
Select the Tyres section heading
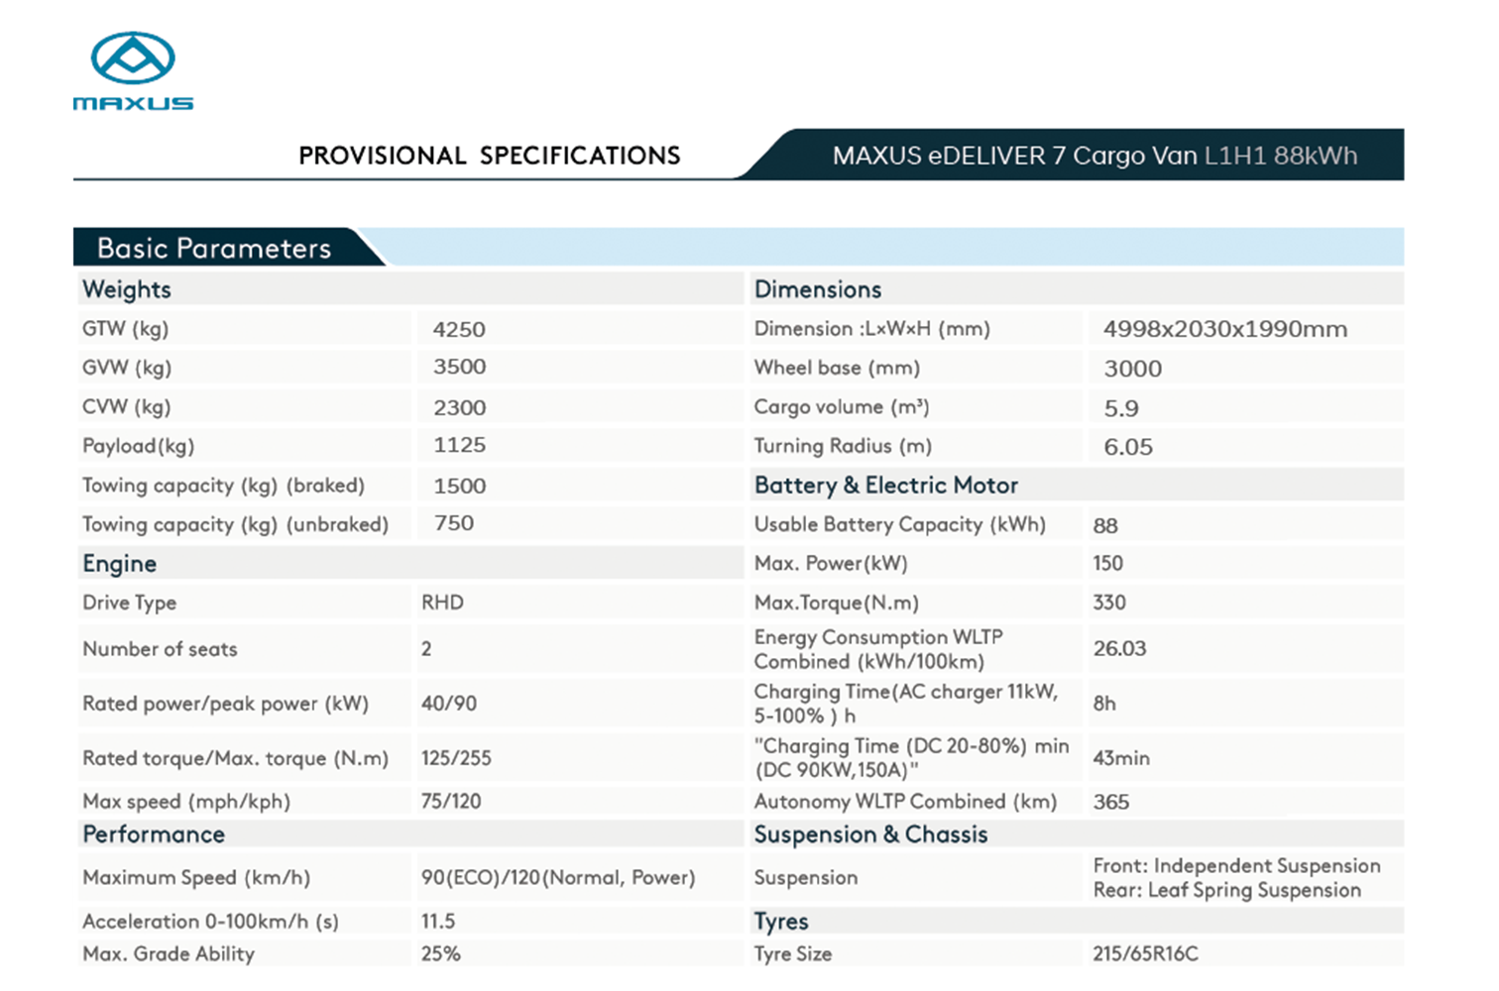point(781,922)
